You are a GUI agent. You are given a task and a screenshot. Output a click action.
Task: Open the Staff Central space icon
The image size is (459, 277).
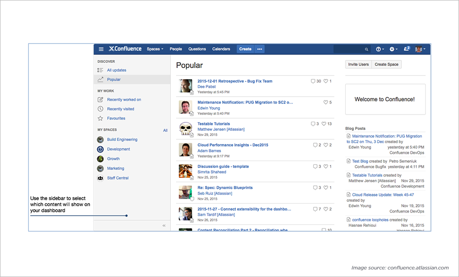tap(100, 178)
